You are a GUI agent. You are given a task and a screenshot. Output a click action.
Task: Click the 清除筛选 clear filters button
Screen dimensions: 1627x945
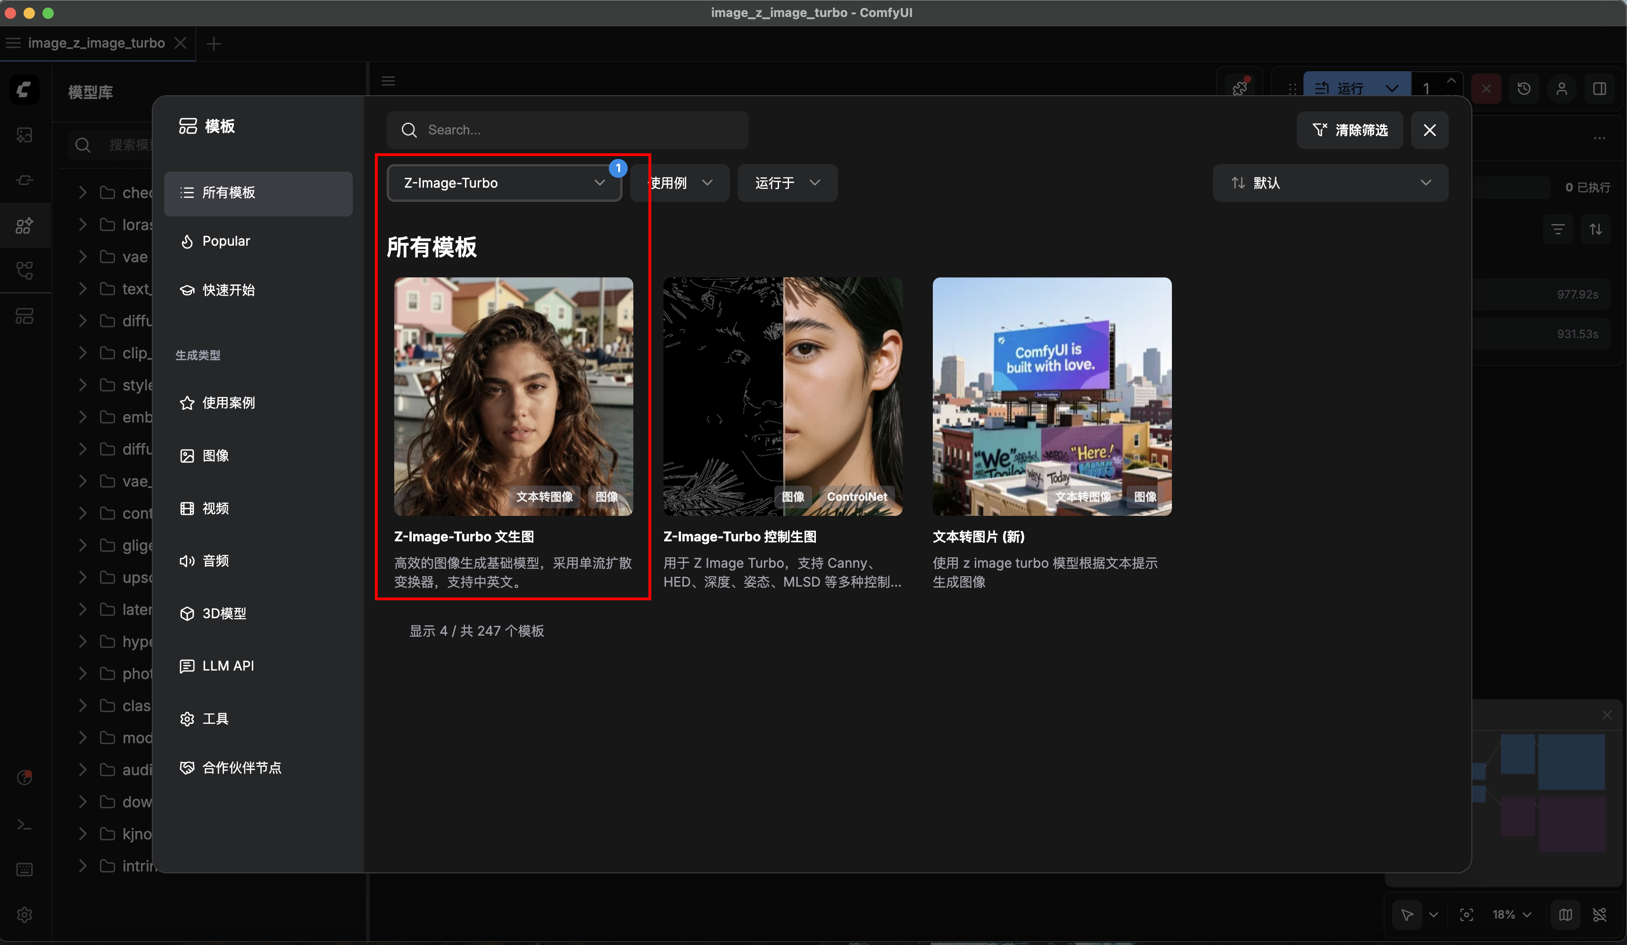pyautogui.click(x=1349, y=130)
